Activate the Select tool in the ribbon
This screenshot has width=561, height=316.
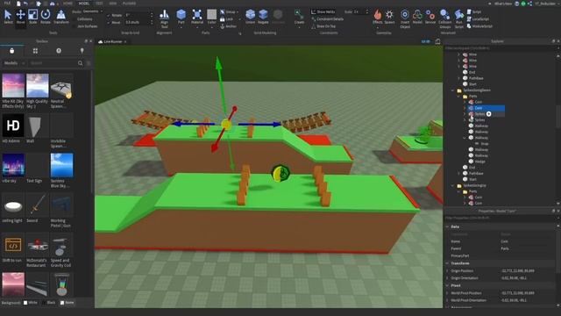[x=8, y=17]
